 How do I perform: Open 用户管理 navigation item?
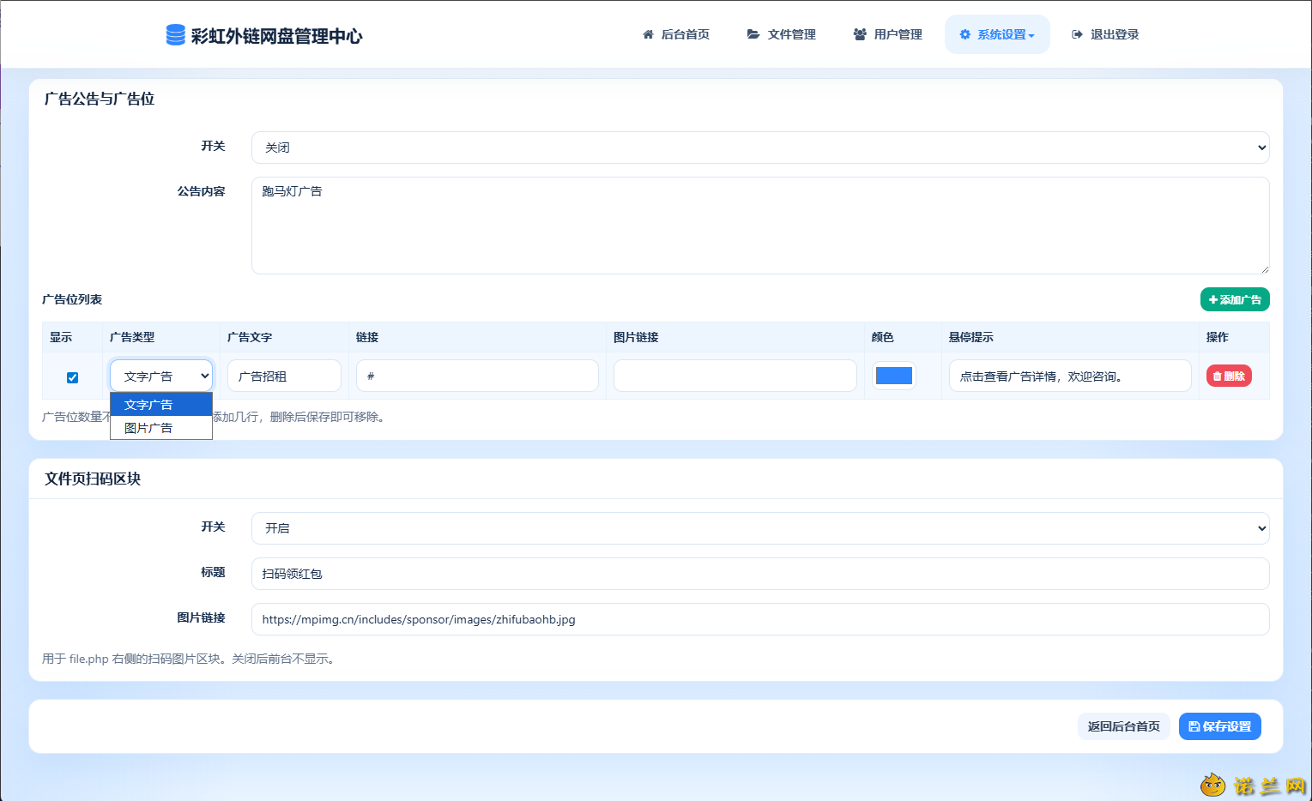tap(888, 34)
